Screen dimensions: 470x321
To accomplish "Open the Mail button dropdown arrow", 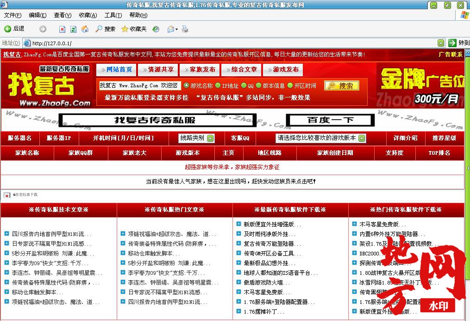I will (x=176, y=29).
